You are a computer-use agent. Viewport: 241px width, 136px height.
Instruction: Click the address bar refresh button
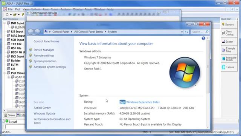click(187, 32)
